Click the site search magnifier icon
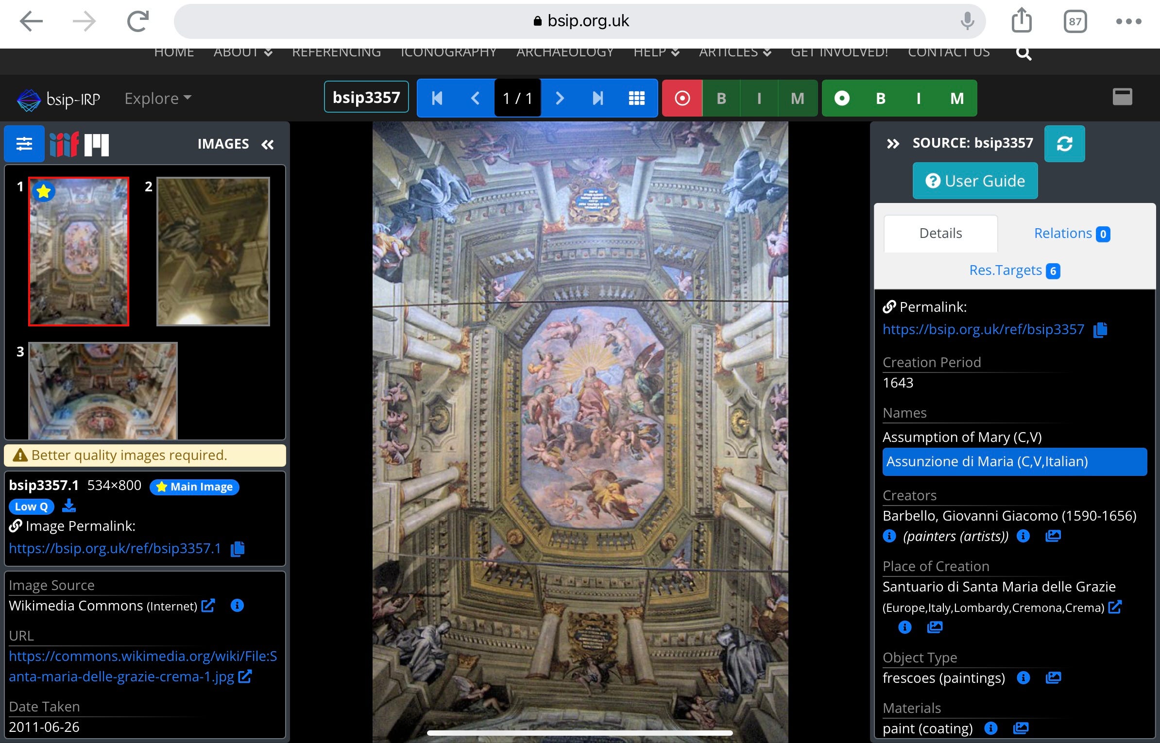1160x743 pixels. 1024,53
